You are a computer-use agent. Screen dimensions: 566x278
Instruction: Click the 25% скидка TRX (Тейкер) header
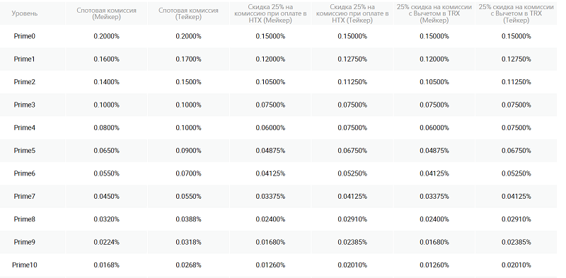click(x=516, y=13)
